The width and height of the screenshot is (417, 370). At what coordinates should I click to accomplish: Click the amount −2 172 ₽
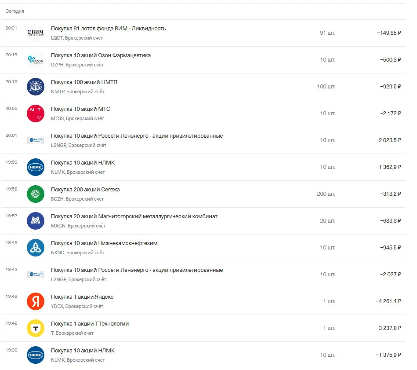390,114
